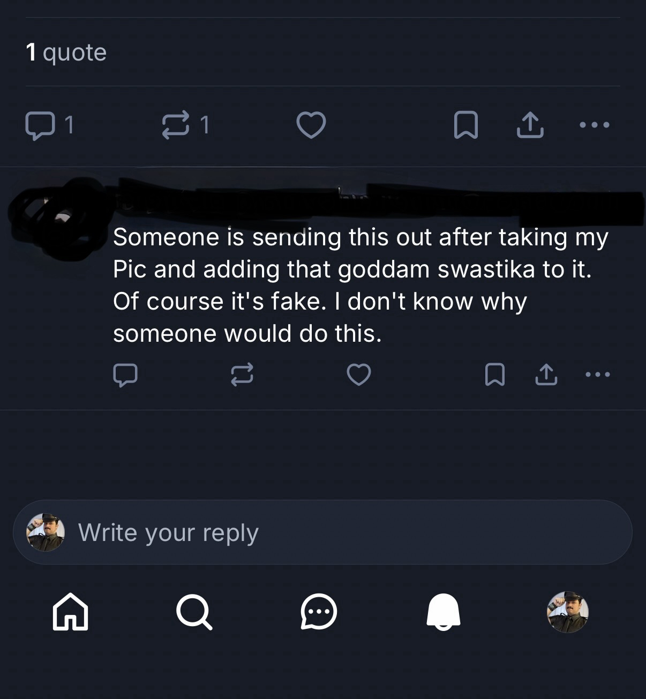Open more options for the comment
The height and width of the screenshot is (699, 646).
[598, 374]
